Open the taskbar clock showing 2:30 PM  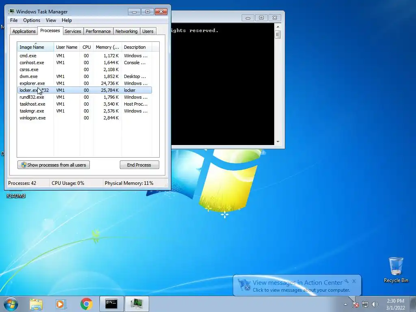[395, 304]
